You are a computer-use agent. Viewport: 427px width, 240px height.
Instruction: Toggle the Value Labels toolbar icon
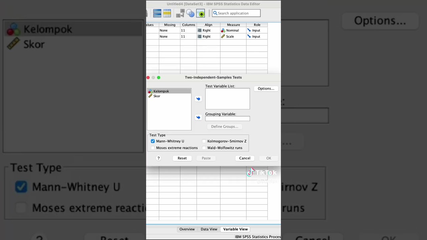(180, 13)
